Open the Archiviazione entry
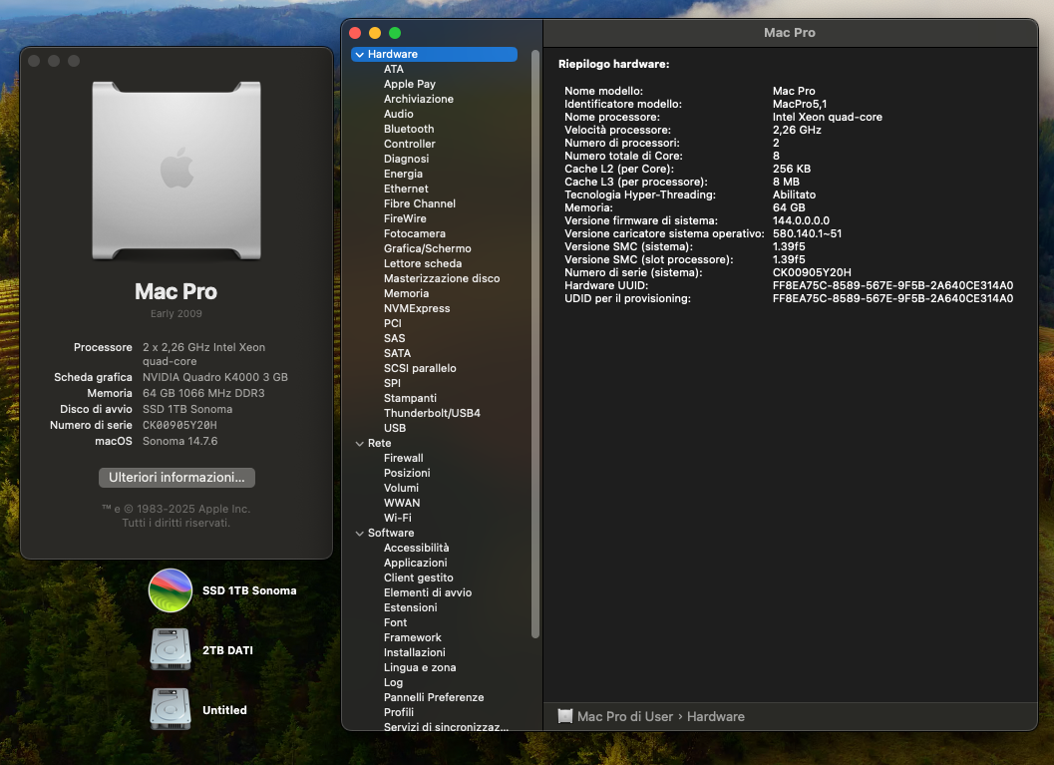The width and height of the screenshot is (1054, 765). click(419, 99)
